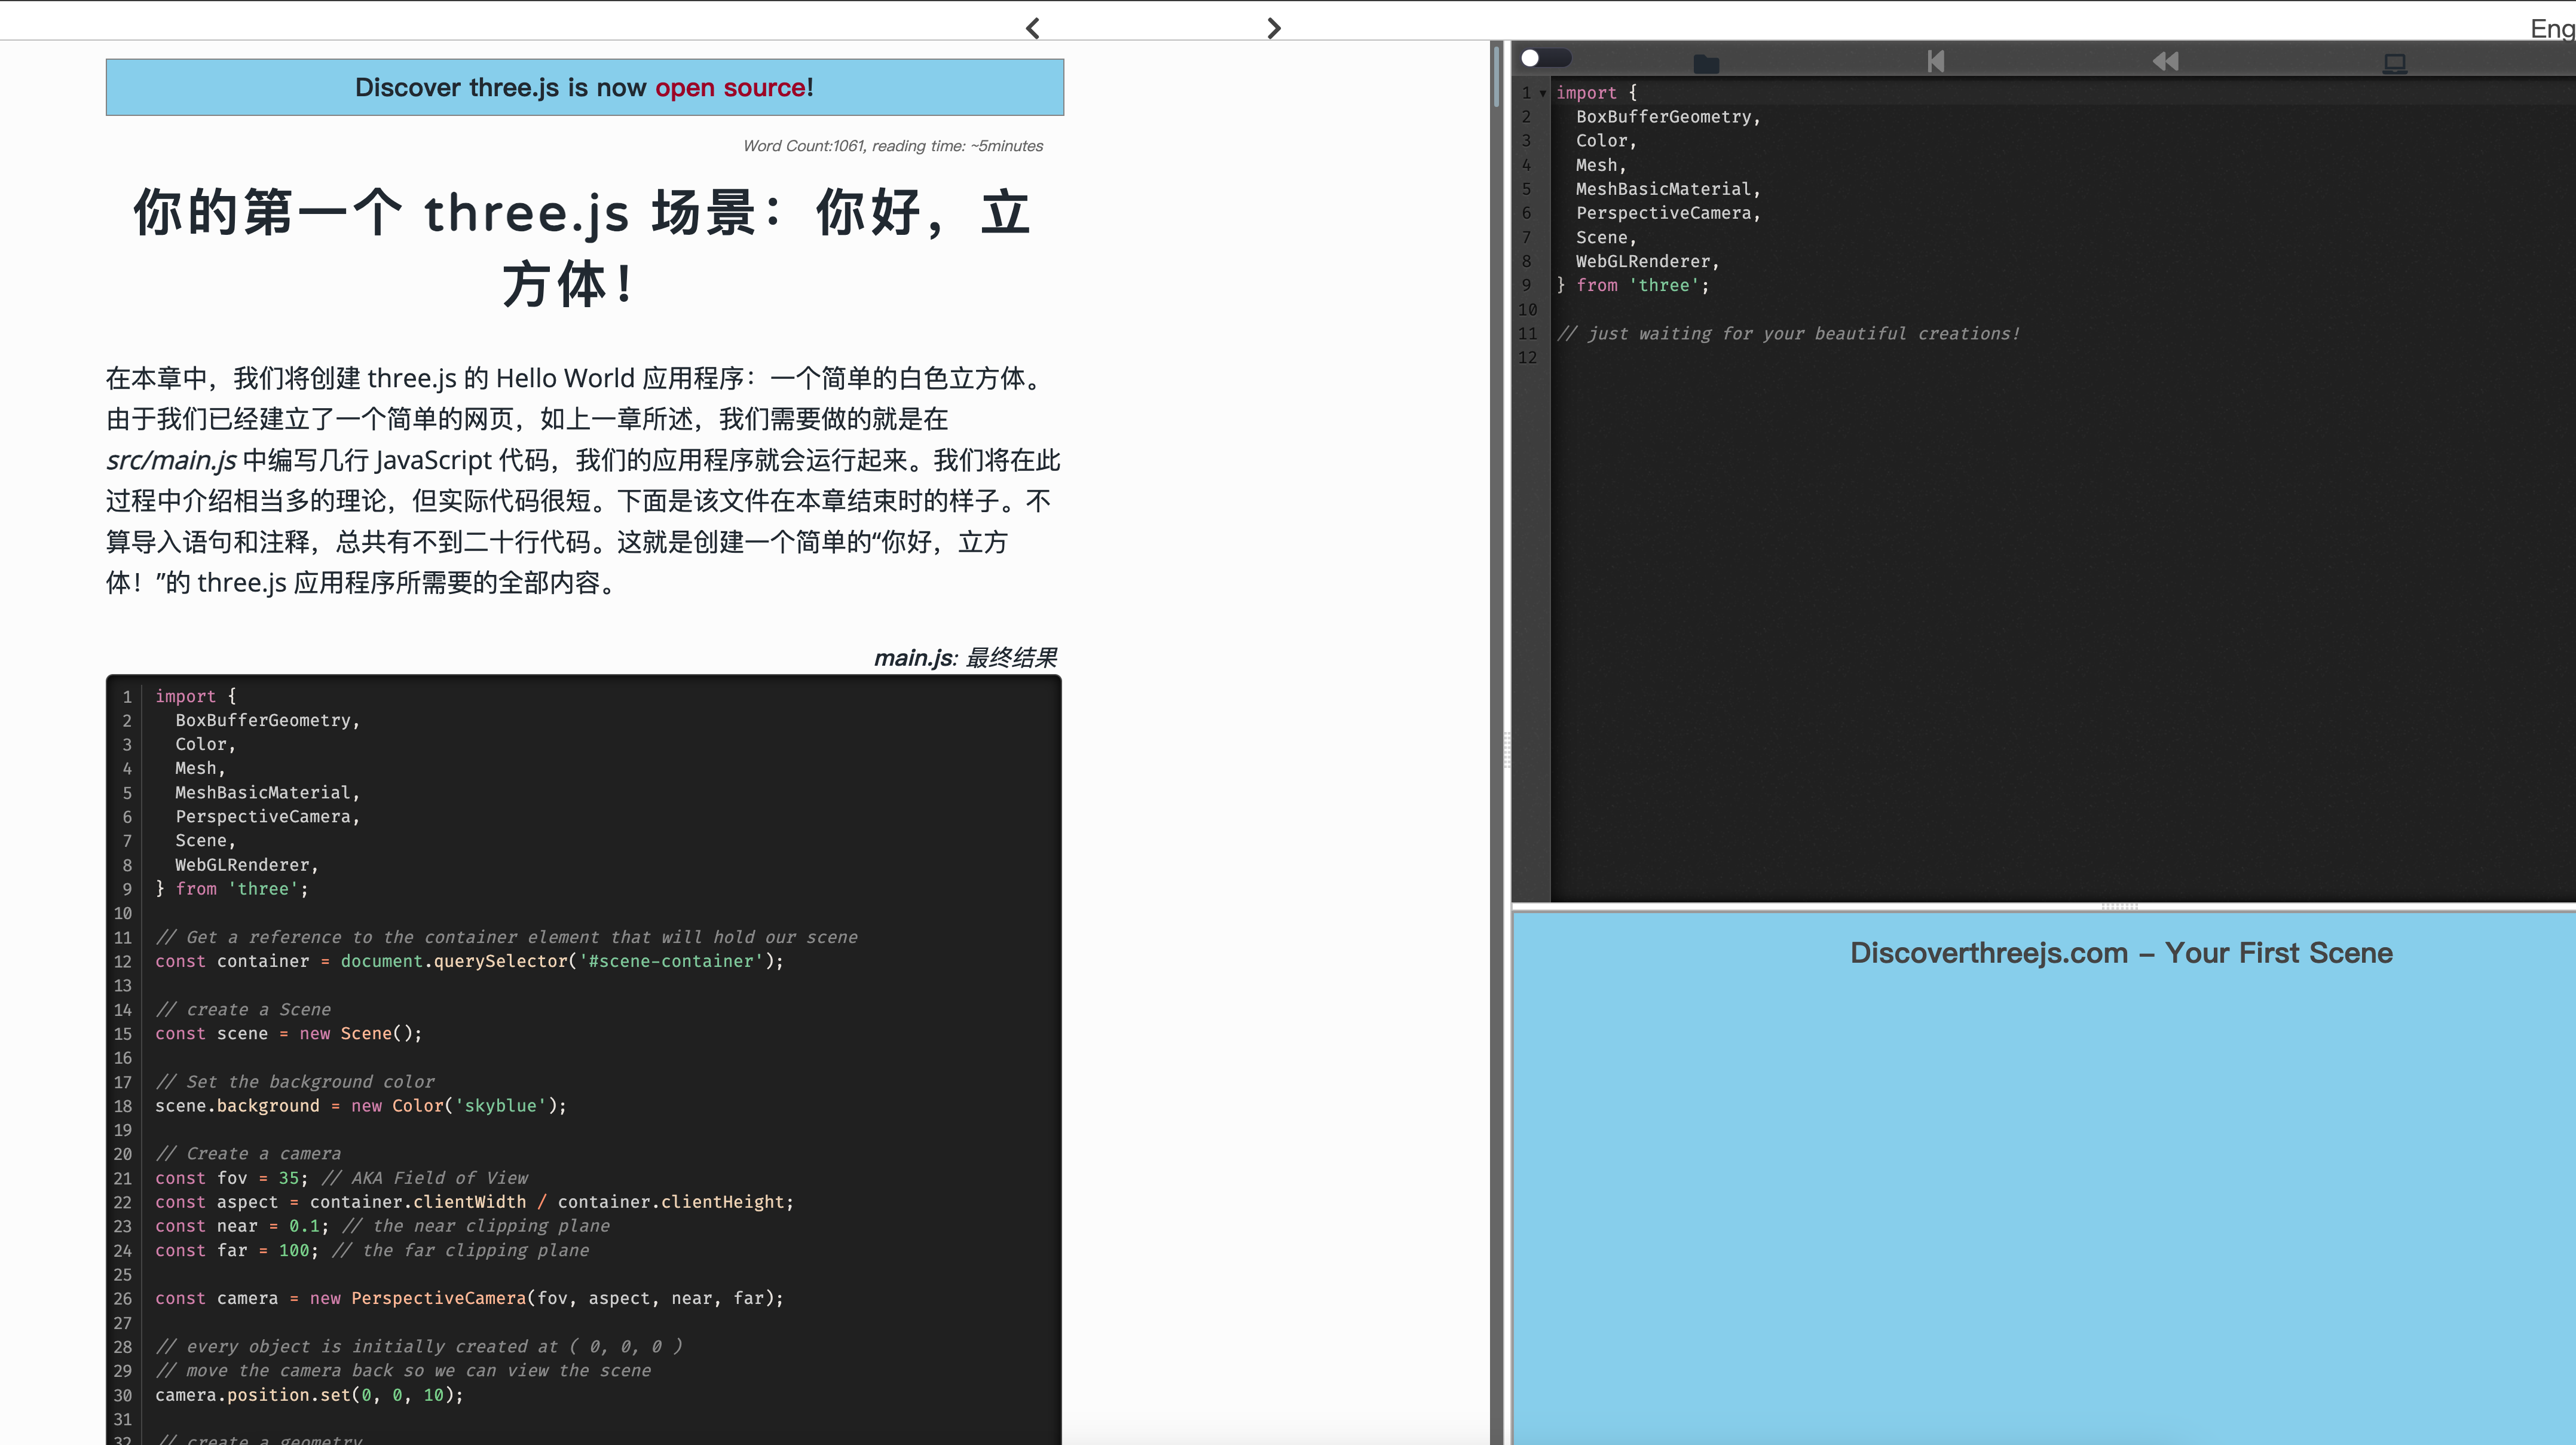The width and height of the screenshot is (2576, 1445).
Task: Toggle the editor switch in code toolbar
Action: tap(1545, 58)
